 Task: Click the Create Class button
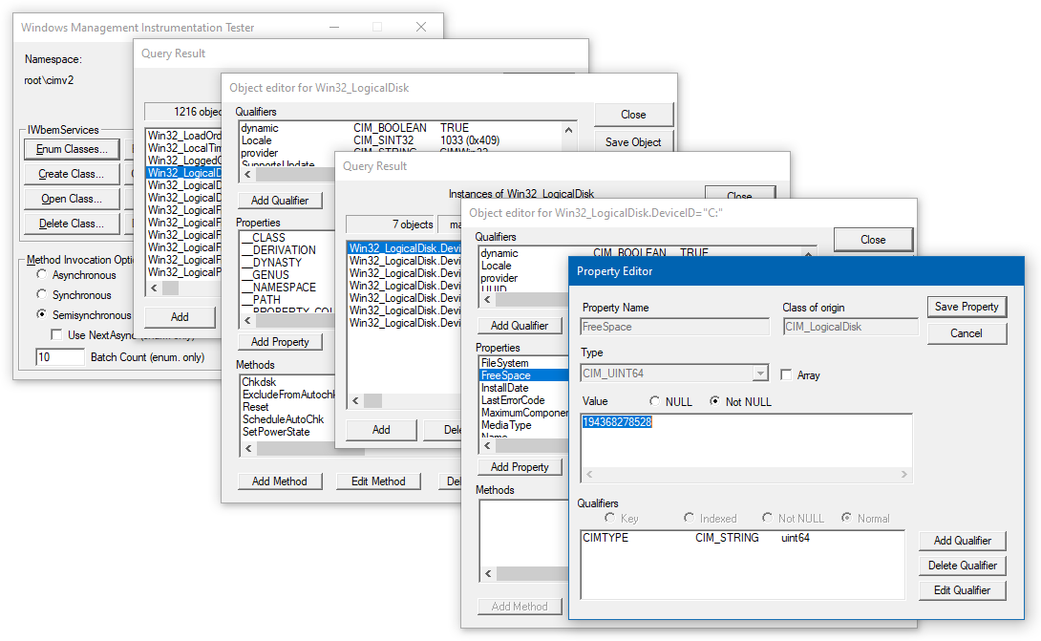pos(72,174)
